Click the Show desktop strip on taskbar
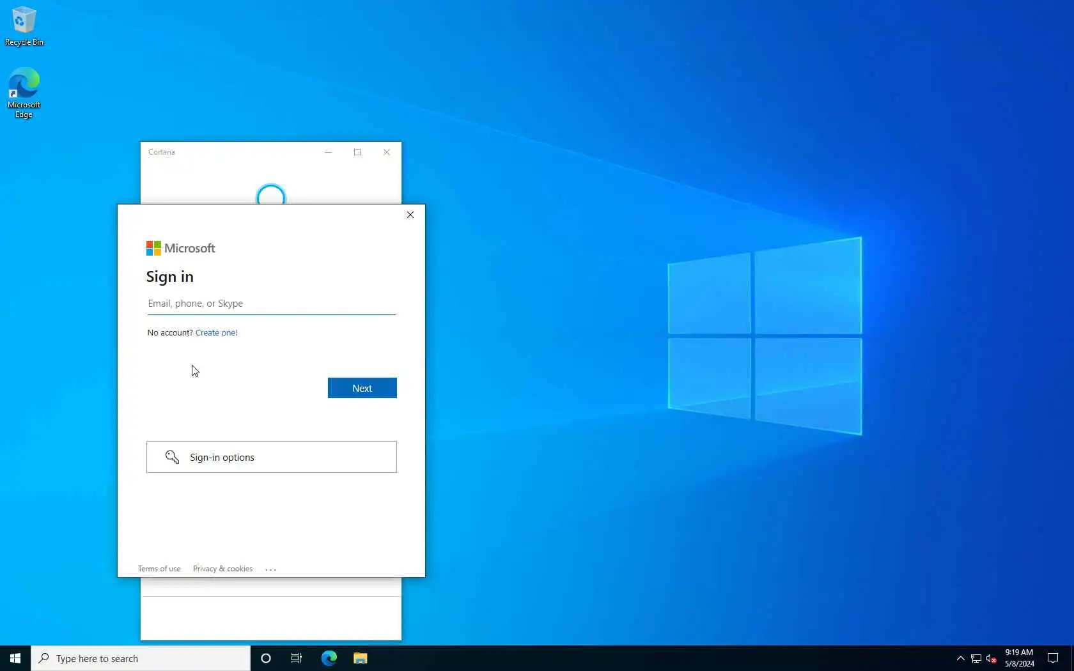 [1072, 658]
